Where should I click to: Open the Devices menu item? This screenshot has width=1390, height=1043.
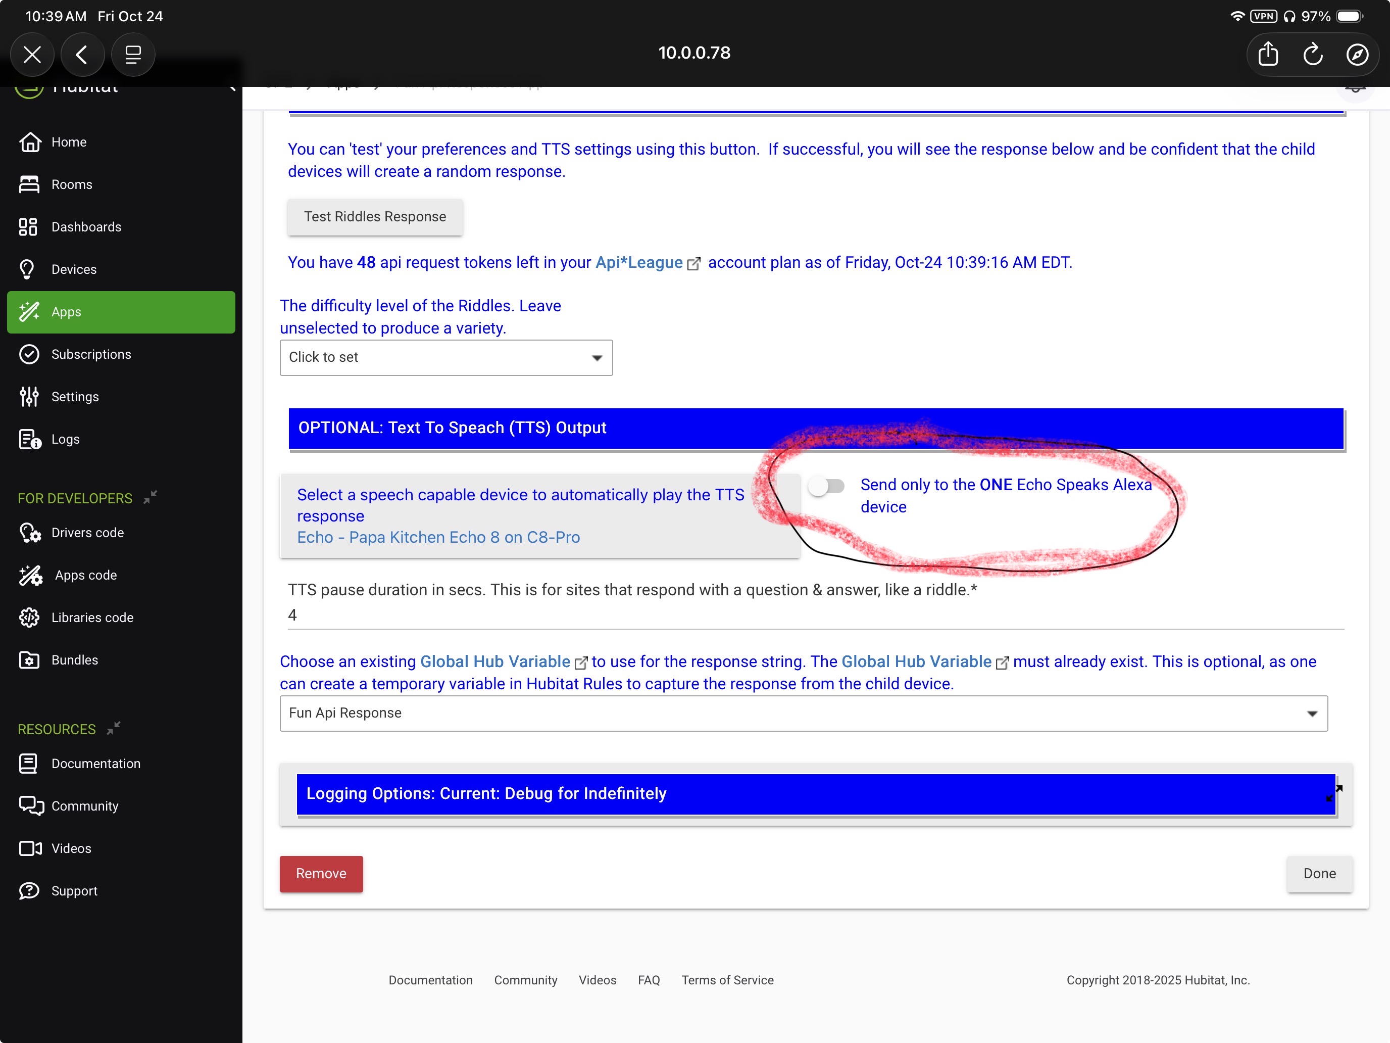click(x=74, y=269)
